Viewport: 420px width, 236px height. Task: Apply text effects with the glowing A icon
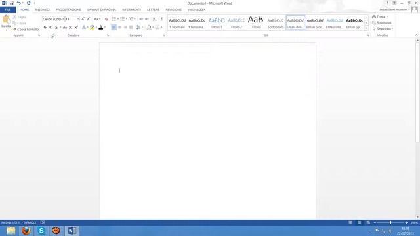click(84, 28)
